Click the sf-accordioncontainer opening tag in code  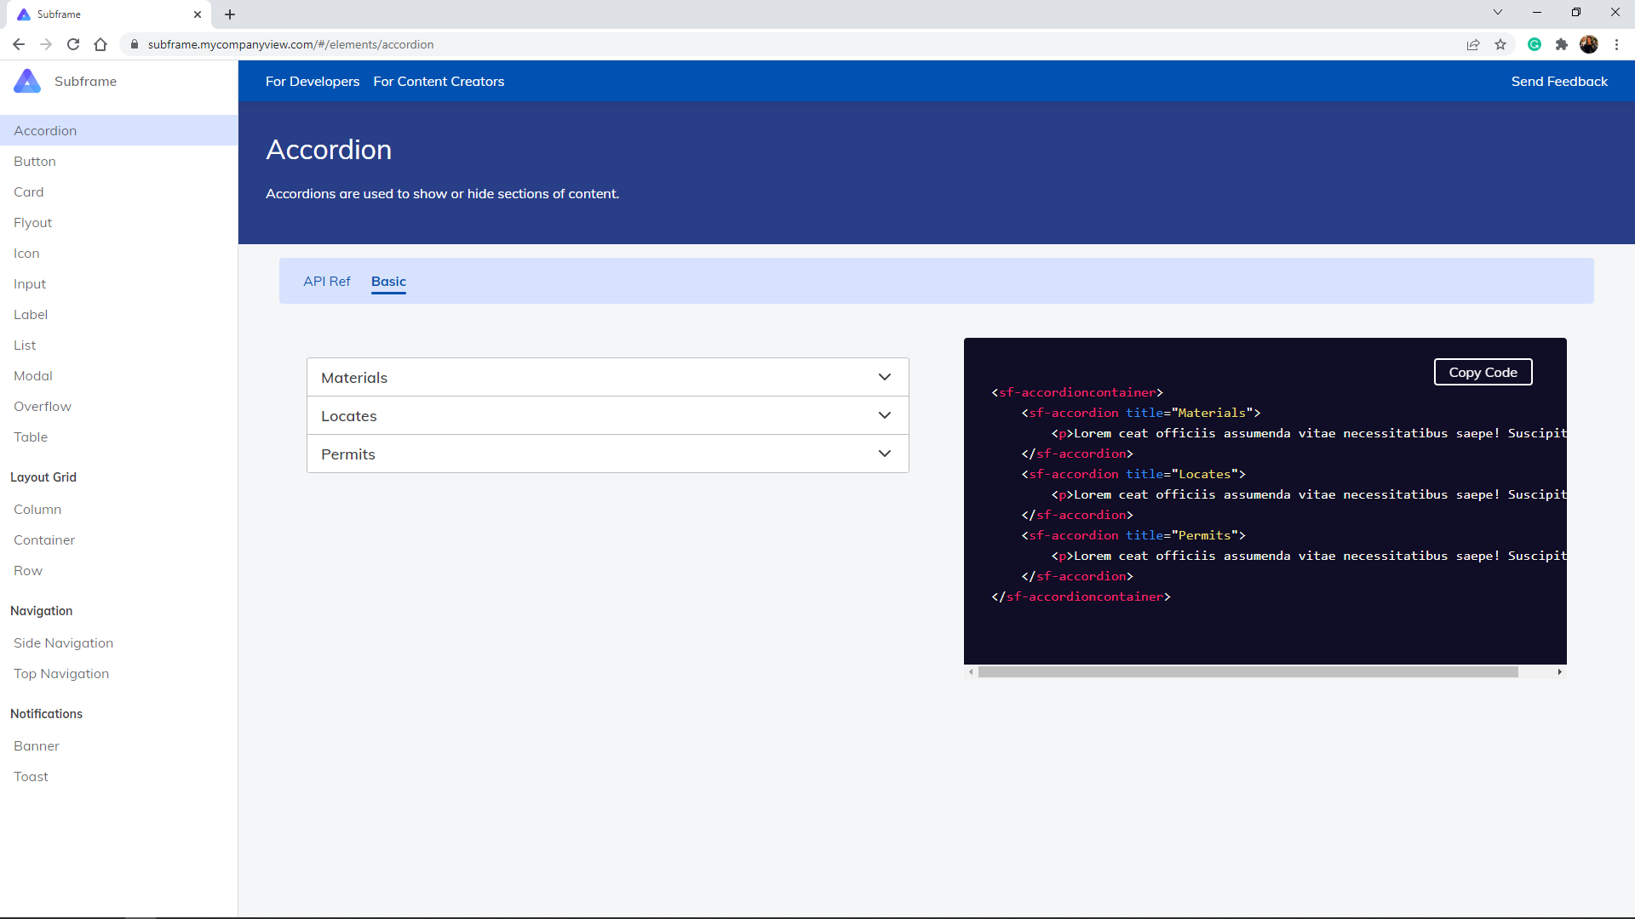tap(1077, 392)
